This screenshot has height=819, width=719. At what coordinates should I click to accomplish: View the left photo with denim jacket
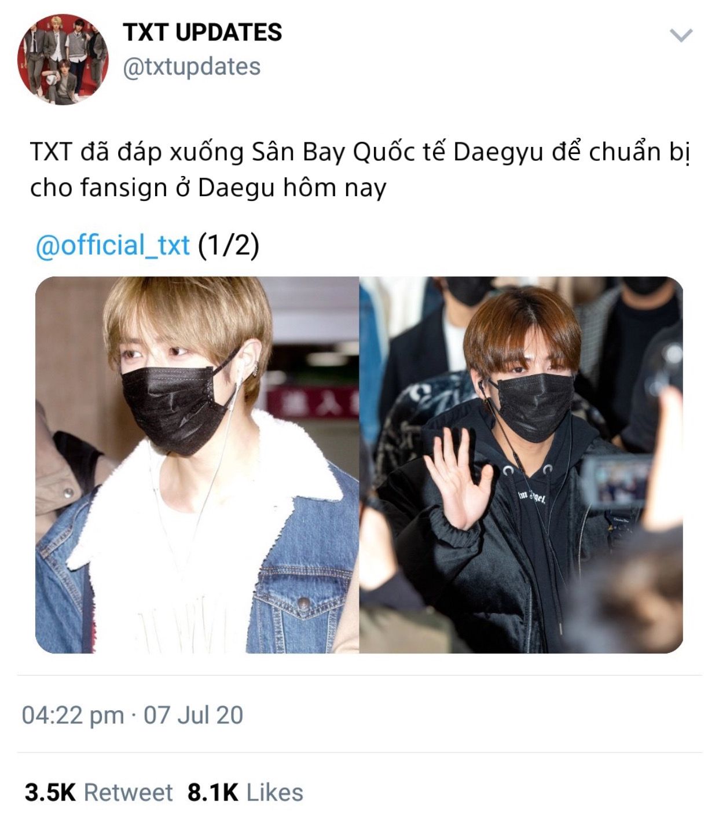click(197, 465)
